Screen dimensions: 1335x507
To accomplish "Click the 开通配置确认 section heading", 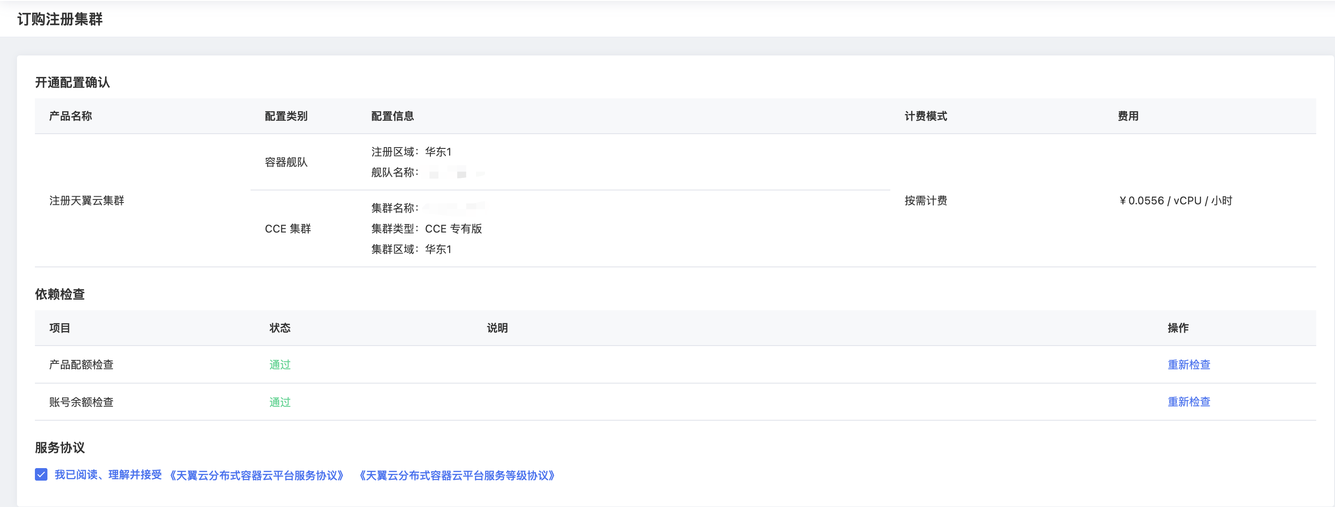I will (x=72, y=82).
